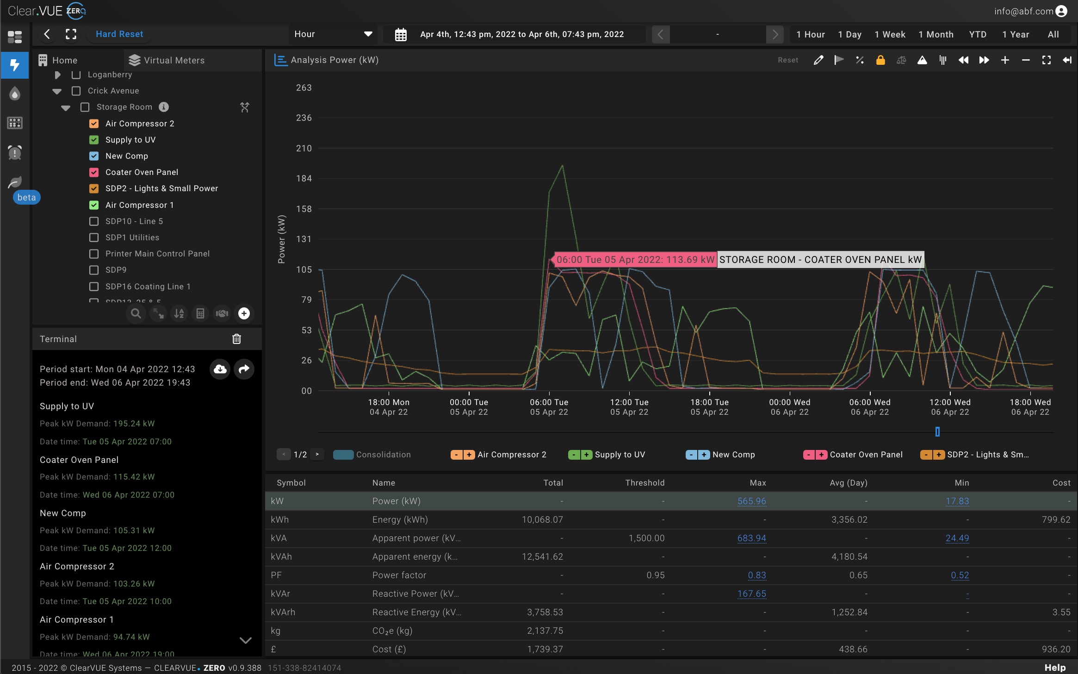Click the lock icon in chart toolbar
The height and width of the screenshot is (674, 1078).
pos(880,60)
